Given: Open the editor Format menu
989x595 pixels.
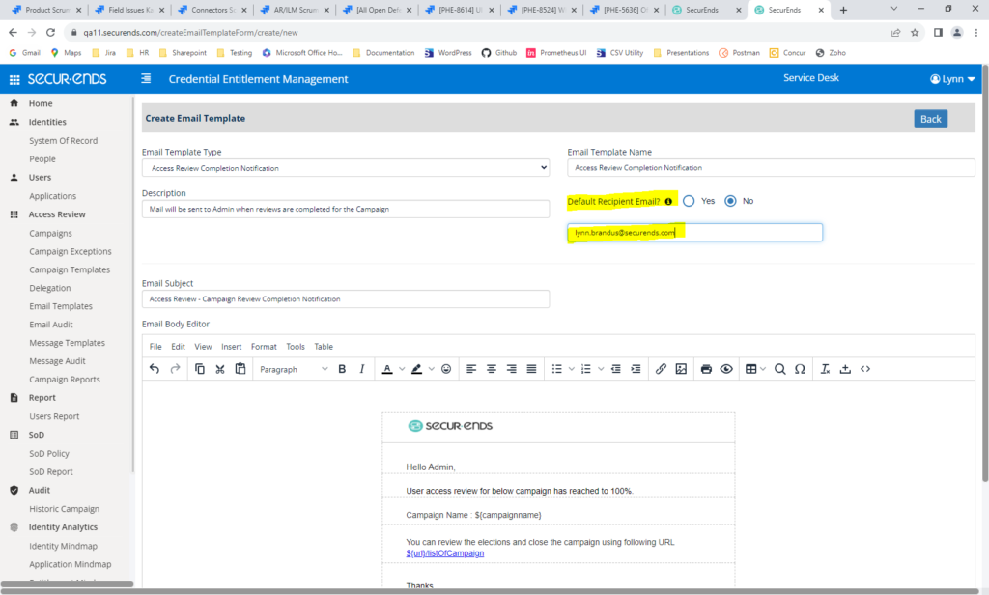Looking at the screenshot, I should click(264, 347).
